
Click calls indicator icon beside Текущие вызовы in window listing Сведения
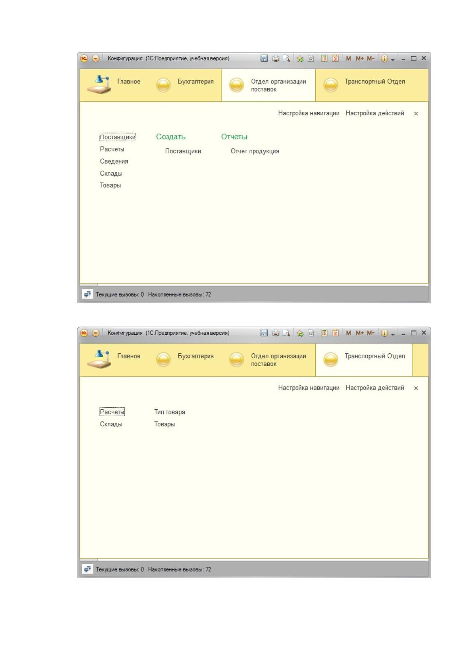coord(88,294)
